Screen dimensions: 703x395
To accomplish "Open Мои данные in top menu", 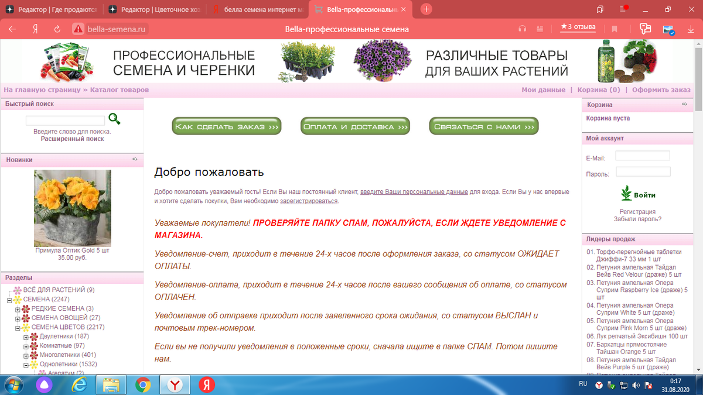I will tap(543, 90).
